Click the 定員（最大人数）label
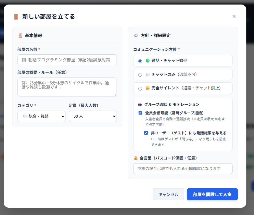 84,106
